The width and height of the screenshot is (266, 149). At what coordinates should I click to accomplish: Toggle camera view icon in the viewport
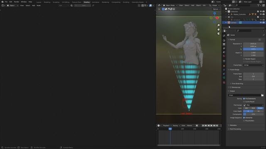point(219,34)
